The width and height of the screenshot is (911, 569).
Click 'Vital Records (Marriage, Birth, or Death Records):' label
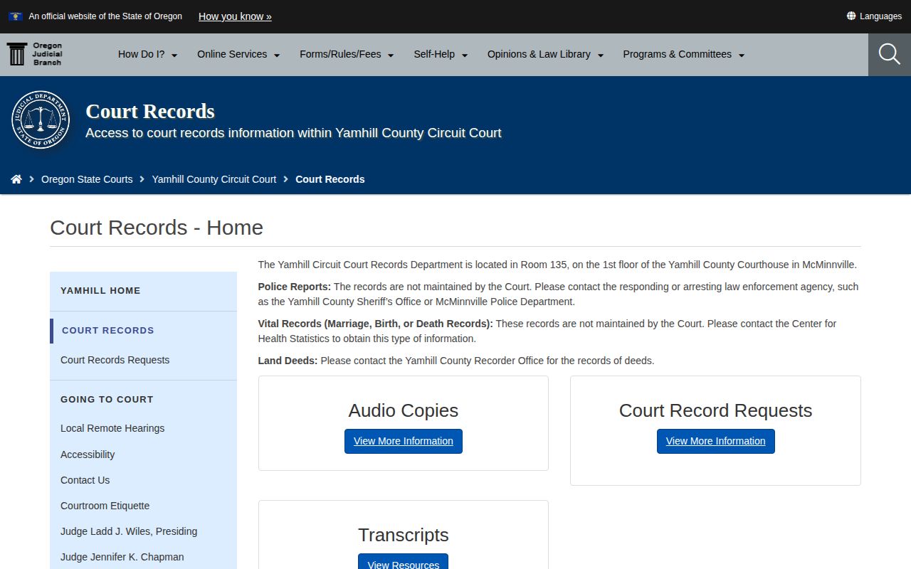pos(376,324)
